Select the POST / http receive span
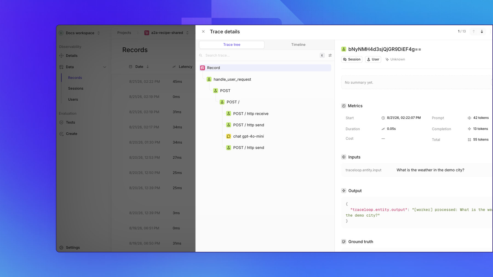 pyautogui.click(x=251, y=113)
